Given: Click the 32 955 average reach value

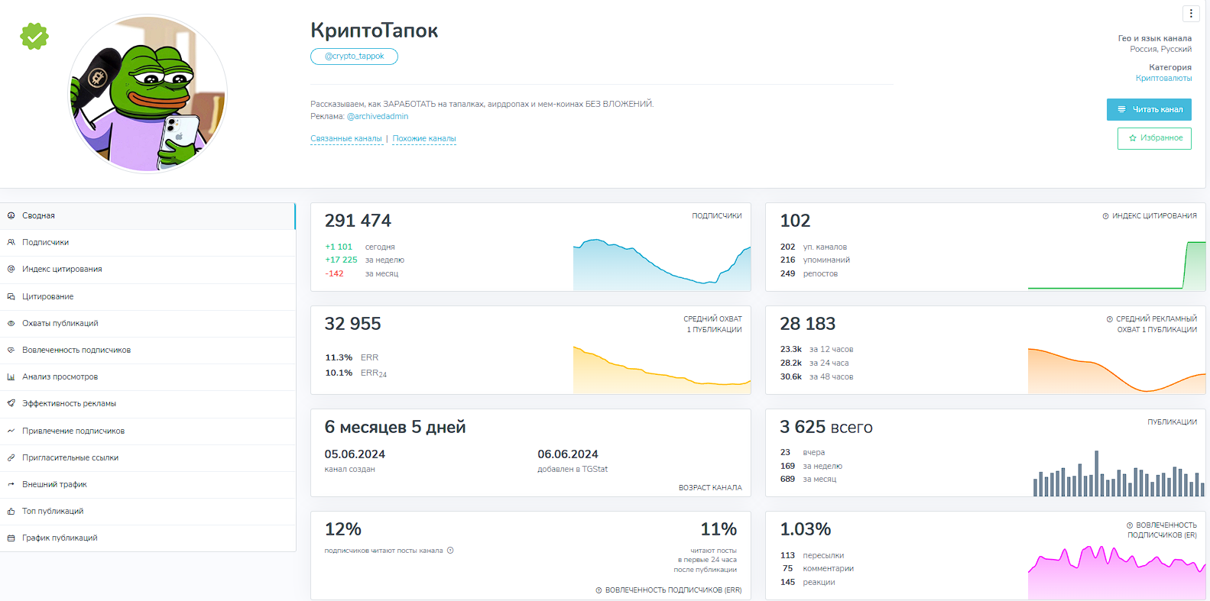Looking at the screenshot, I should pyautogui.click(x=352, y=324).
